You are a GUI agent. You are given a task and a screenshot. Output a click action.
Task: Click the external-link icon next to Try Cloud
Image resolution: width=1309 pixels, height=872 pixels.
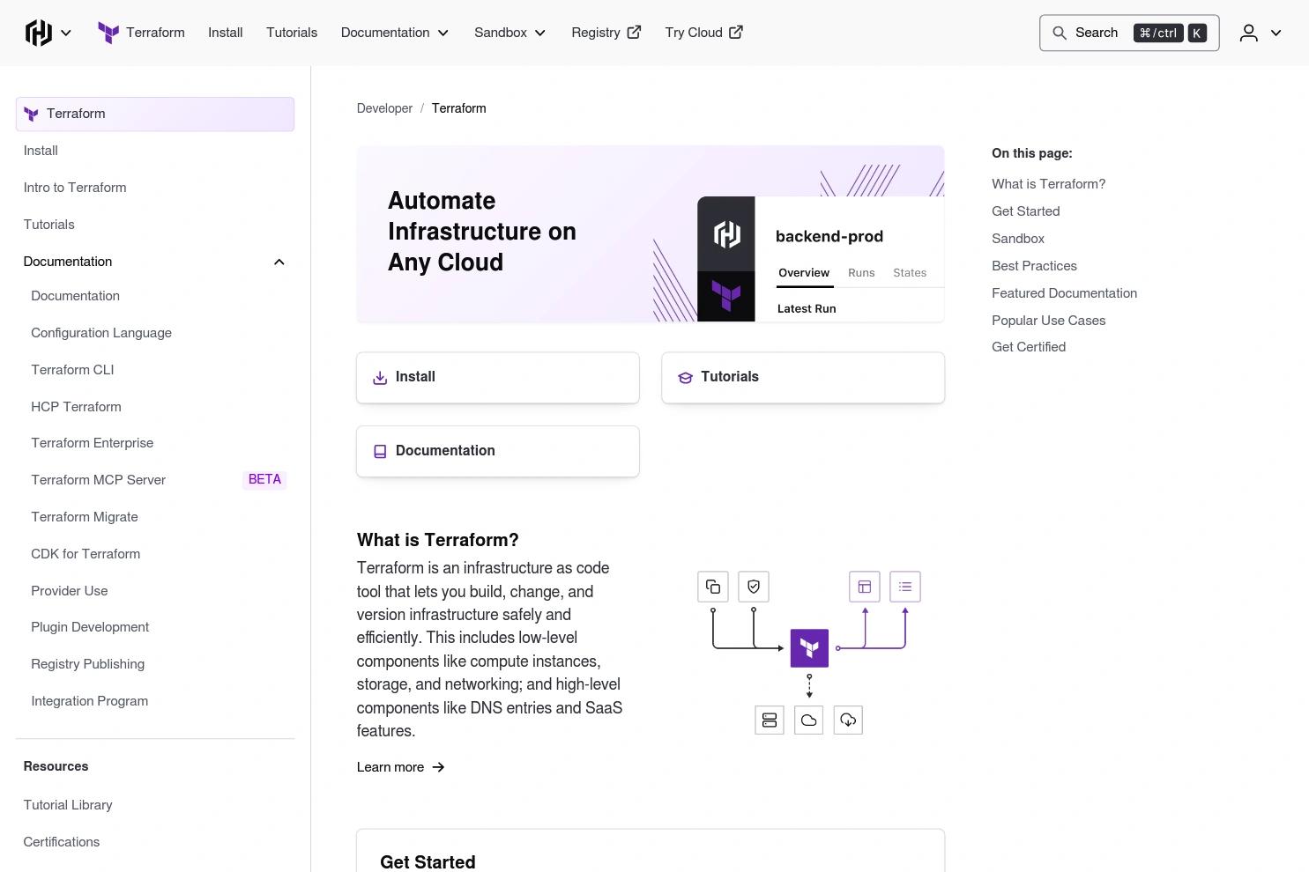(x=736, y=33)
